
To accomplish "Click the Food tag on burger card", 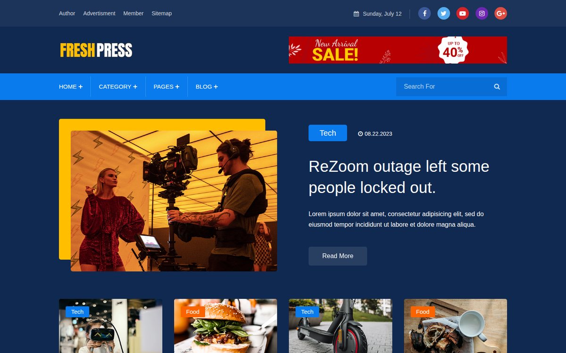I will click(x=192, y=312).
